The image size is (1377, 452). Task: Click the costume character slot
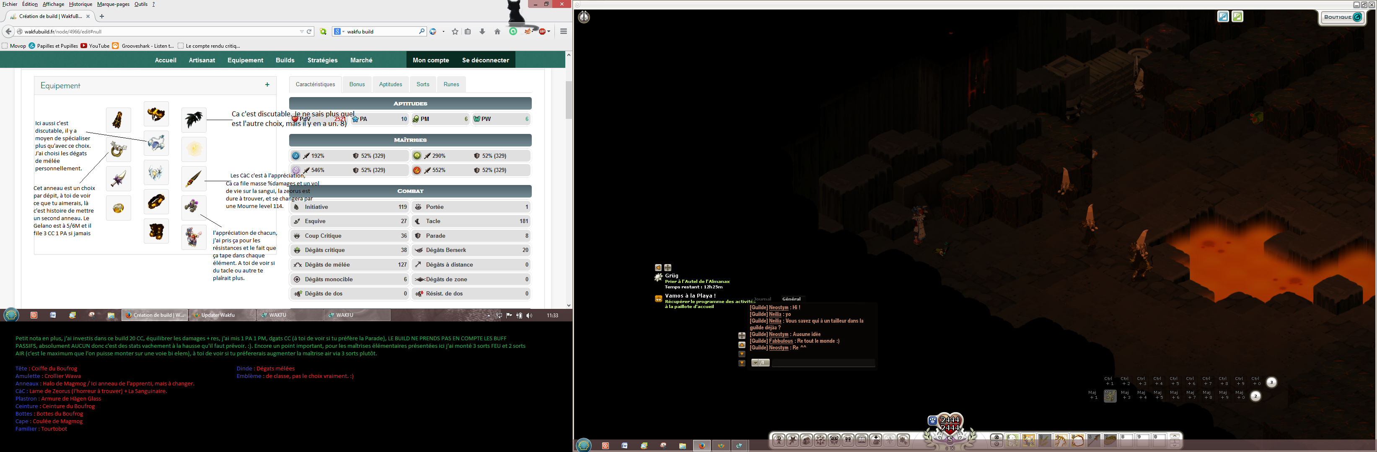(x=194, y=236)
